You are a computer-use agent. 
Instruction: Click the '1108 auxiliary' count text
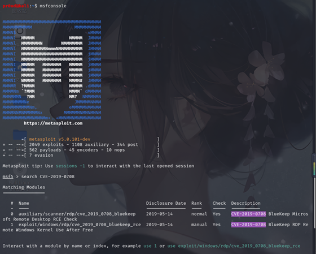(90, 145)
